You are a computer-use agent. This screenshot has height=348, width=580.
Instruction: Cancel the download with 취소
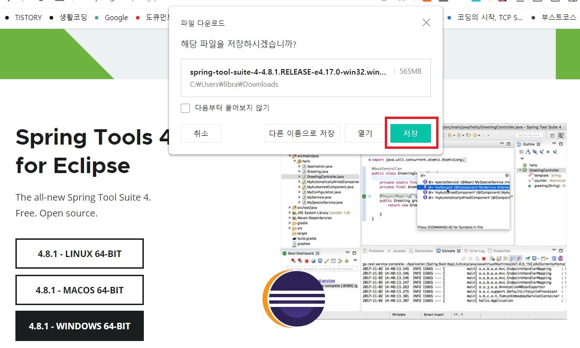(x=201, y=133)
